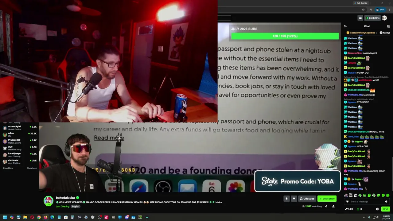Subscribe to bakedalaska's channel
393x221 pixels.
(327, 199)
